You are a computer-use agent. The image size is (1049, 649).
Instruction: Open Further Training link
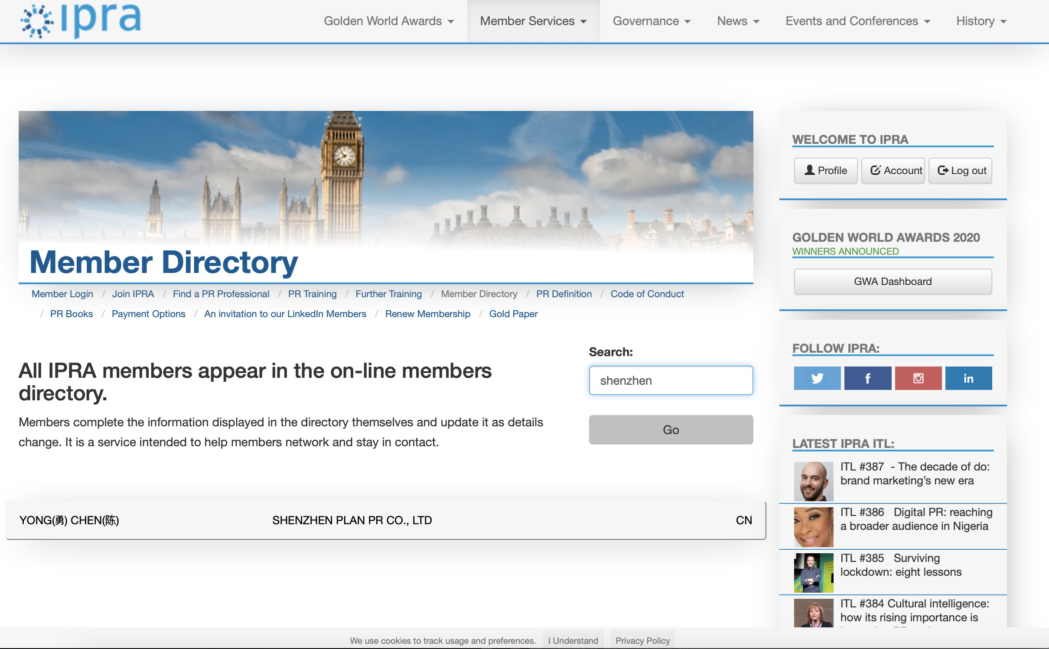(388, 294)
